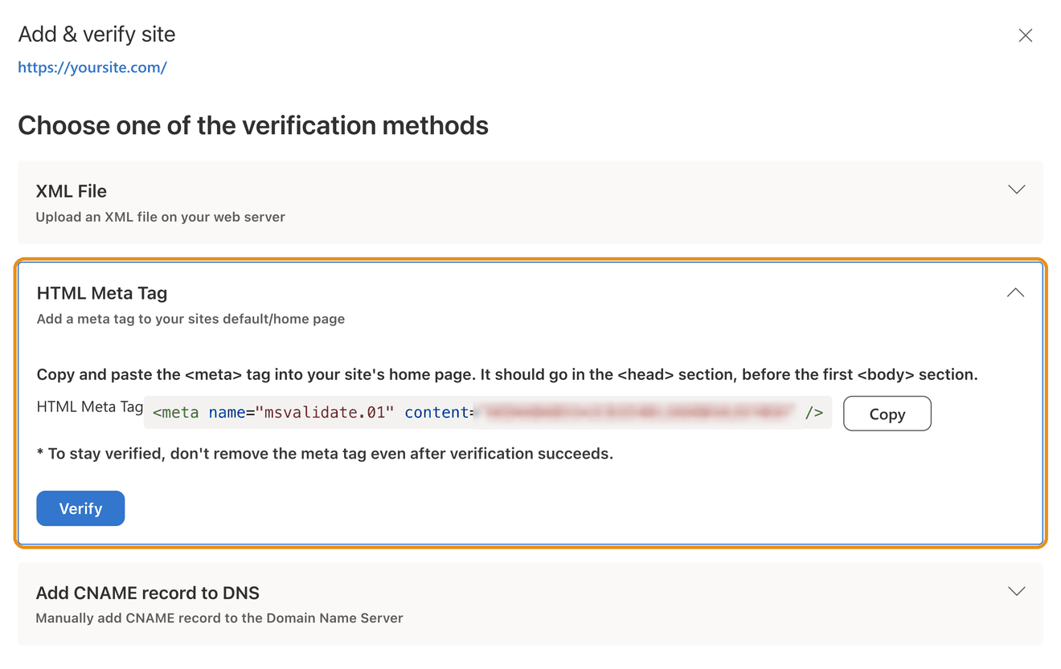Click the Add CNAME record to DNS heading

tap(148, 593)
